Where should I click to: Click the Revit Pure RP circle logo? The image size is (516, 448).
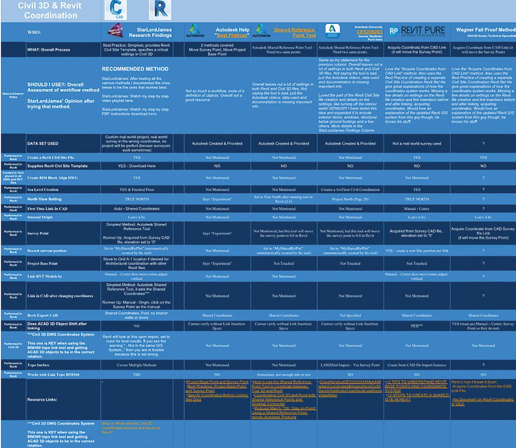coord(393,31)
